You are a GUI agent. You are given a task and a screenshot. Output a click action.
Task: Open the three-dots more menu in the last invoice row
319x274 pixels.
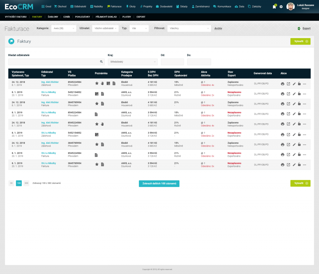[305, 164]
